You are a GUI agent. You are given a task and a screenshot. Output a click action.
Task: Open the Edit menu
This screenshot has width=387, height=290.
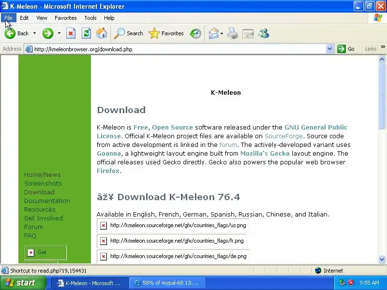[24, 18]
